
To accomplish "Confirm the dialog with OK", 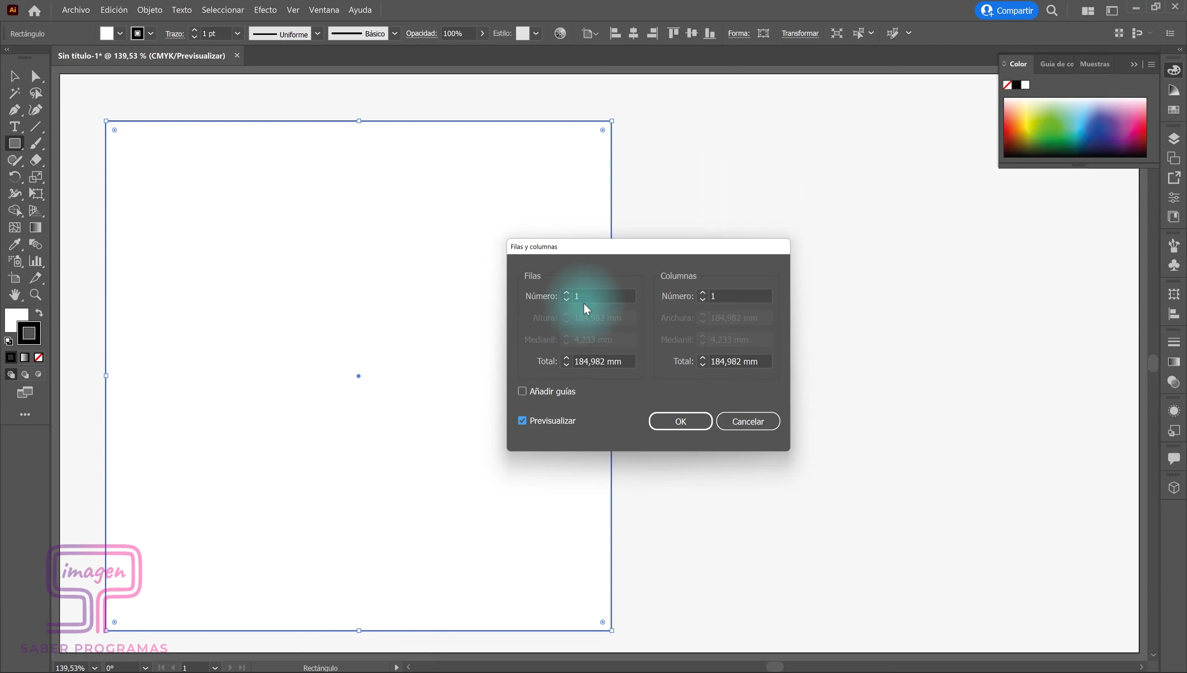I will tap(680, 421).
